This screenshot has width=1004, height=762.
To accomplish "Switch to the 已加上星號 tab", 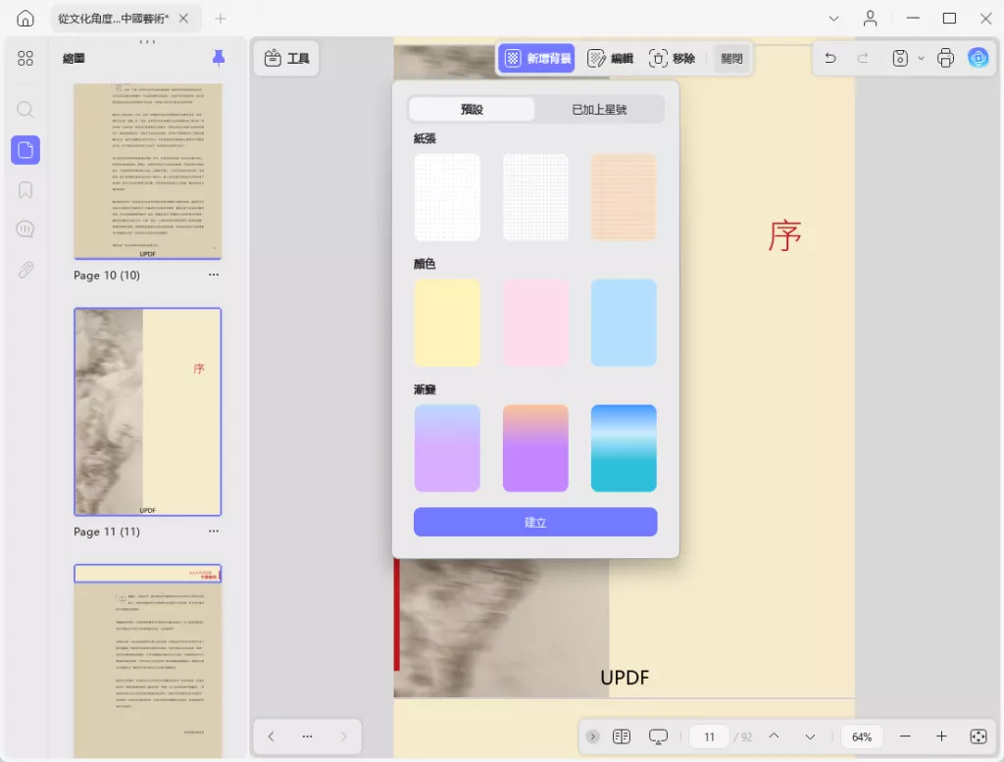I will coord(602,109).
